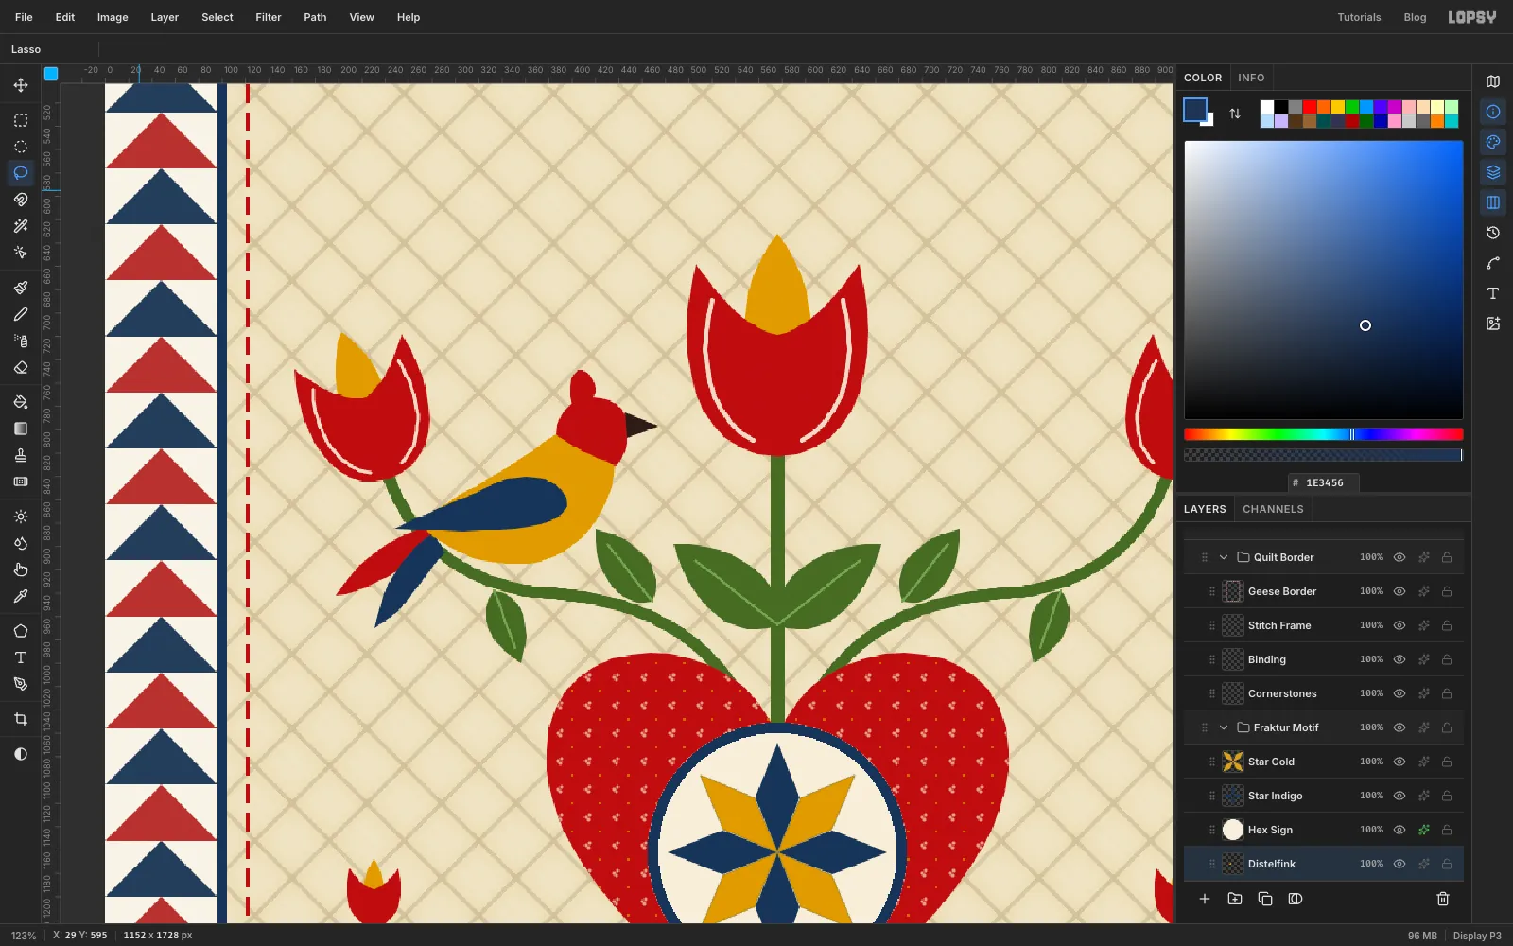The image size is (1513, 946).
Task: Click the hue slider bar
Action: click(1324, 434)
